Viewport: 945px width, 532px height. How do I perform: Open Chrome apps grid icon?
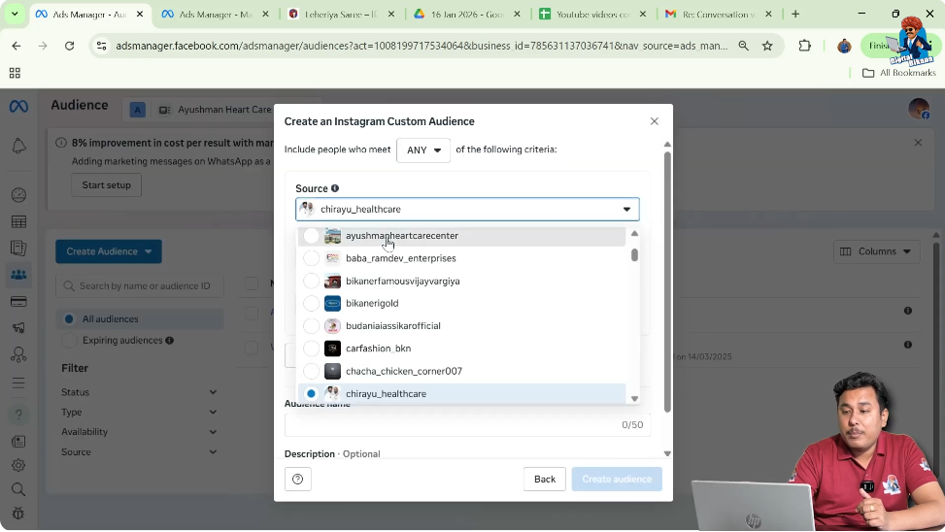[x=16, y=73]
